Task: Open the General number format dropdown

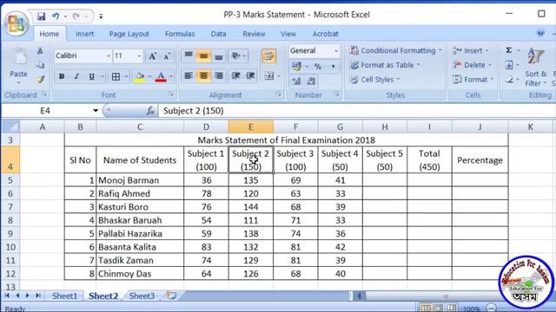Action: coord(336,51)
